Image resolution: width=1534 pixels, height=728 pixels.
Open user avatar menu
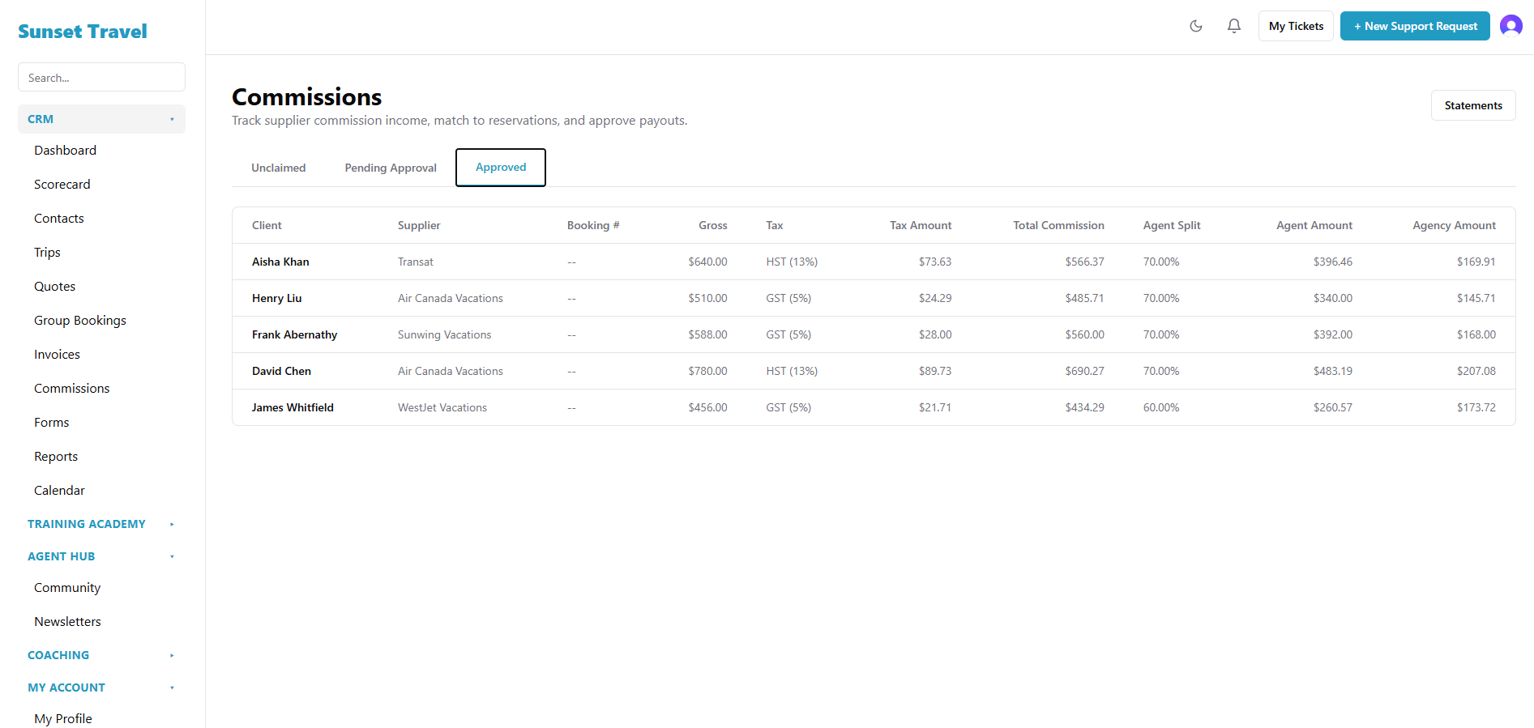click(x=1511, y=26)
